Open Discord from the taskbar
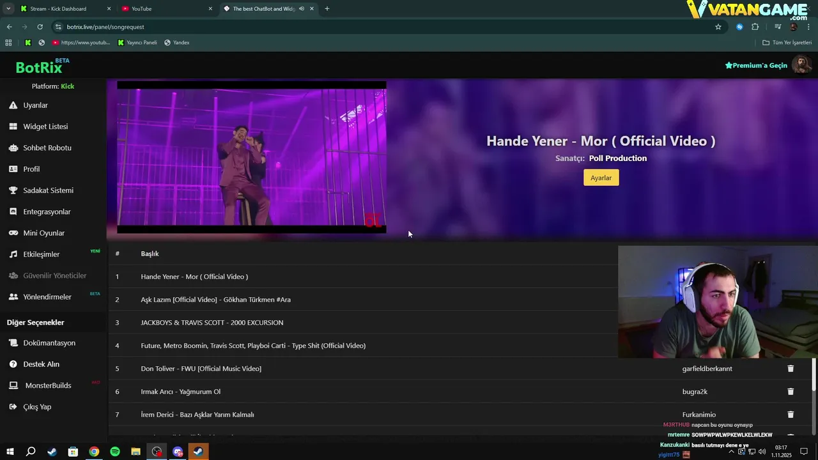Viewport: 818px width, 460px height. pos(178,452)
